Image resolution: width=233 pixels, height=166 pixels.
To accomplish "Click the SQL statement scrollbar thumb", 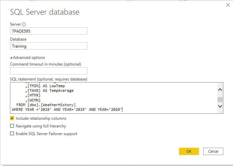I will click(x=220, y=99).
